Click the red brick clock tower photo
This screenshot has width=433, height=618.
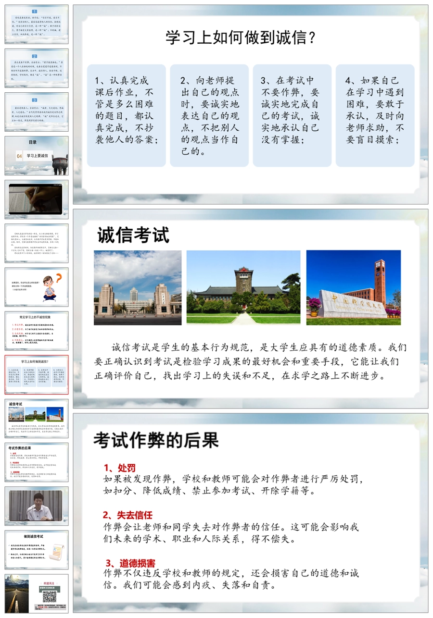[353, 287]
